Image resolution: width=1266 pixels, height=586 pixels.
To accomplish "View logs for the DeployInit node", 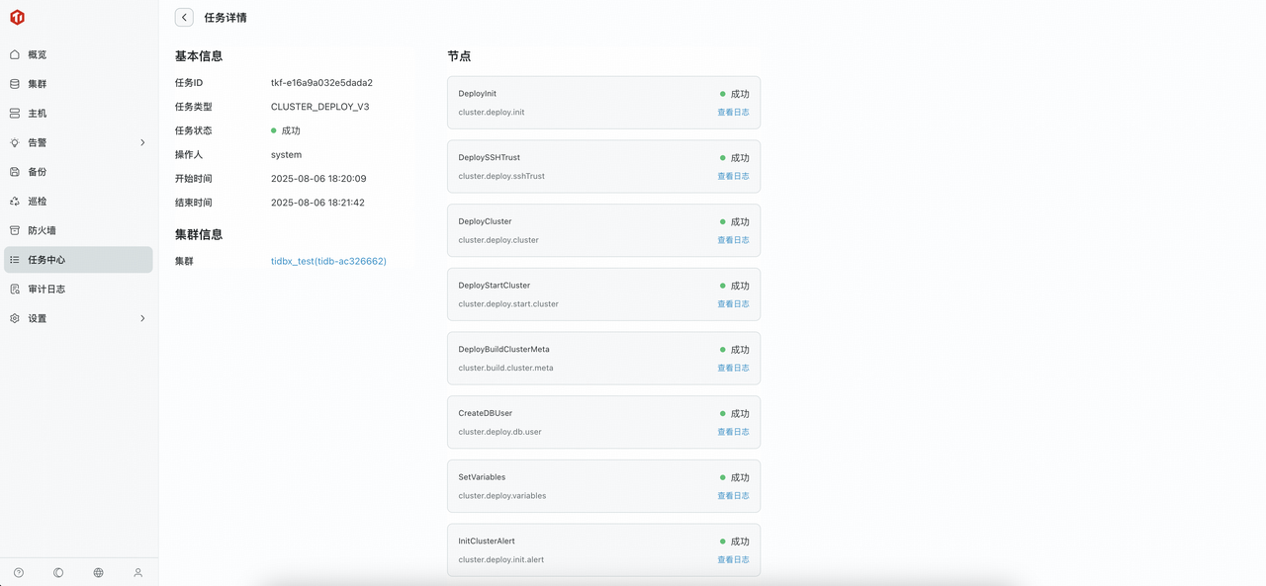I will [733, 113].
